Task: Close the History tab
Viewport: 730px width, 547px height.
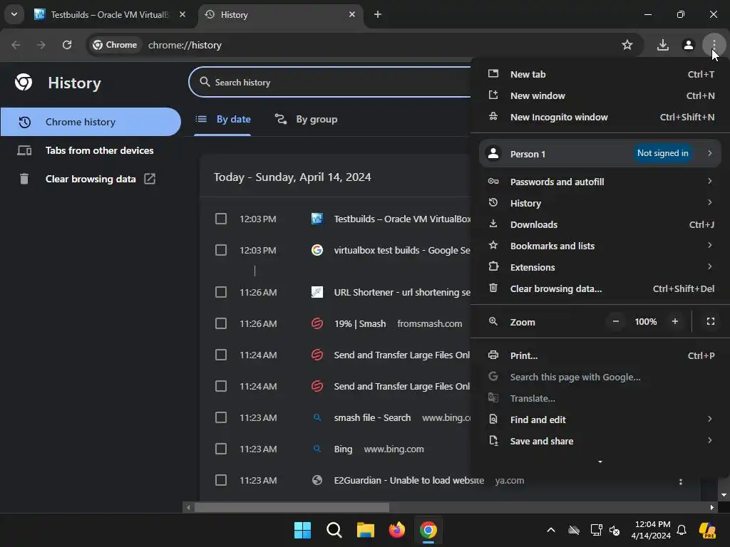Action: tap(352, 14)
